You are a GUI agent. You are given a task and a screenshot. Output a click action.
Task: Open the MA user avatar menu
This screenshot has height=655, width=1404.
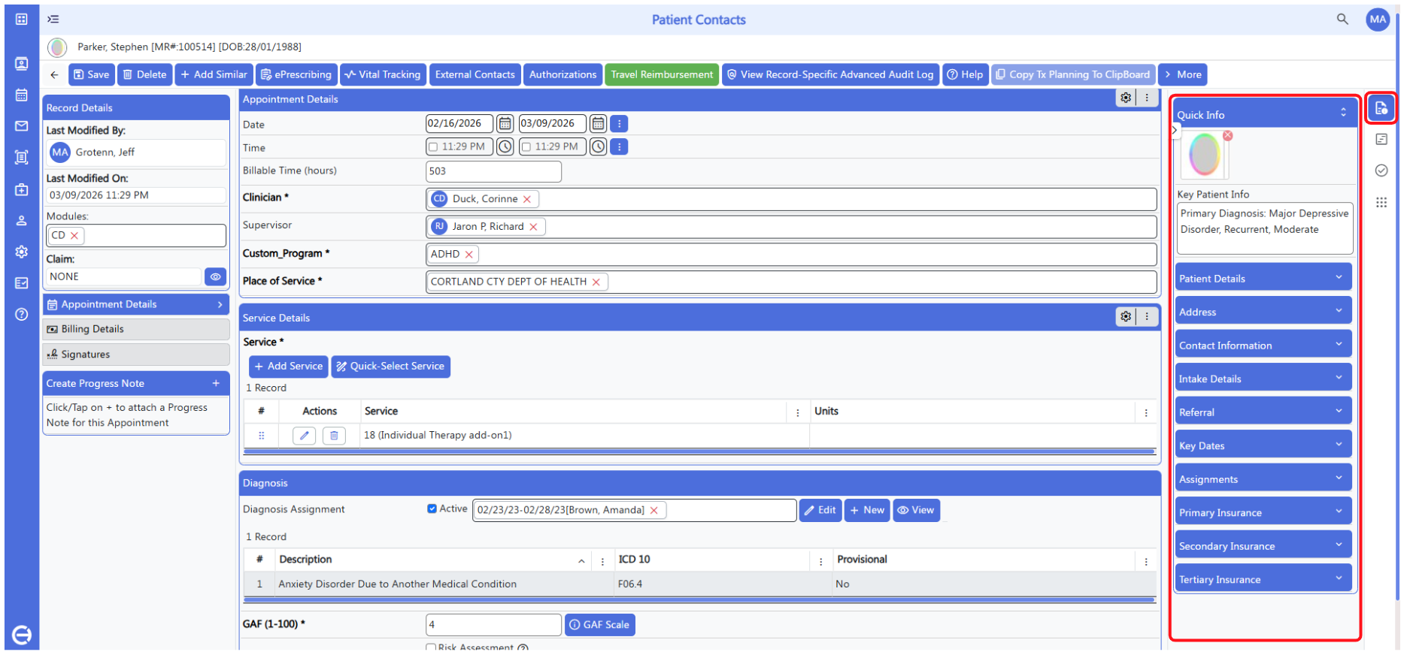(x=1378, y=20)
